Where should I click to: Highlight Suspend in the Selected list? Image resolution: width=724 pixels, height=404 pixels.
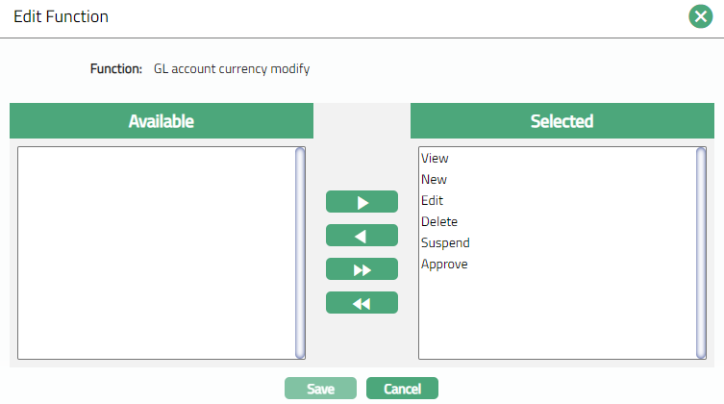[445, 243]
